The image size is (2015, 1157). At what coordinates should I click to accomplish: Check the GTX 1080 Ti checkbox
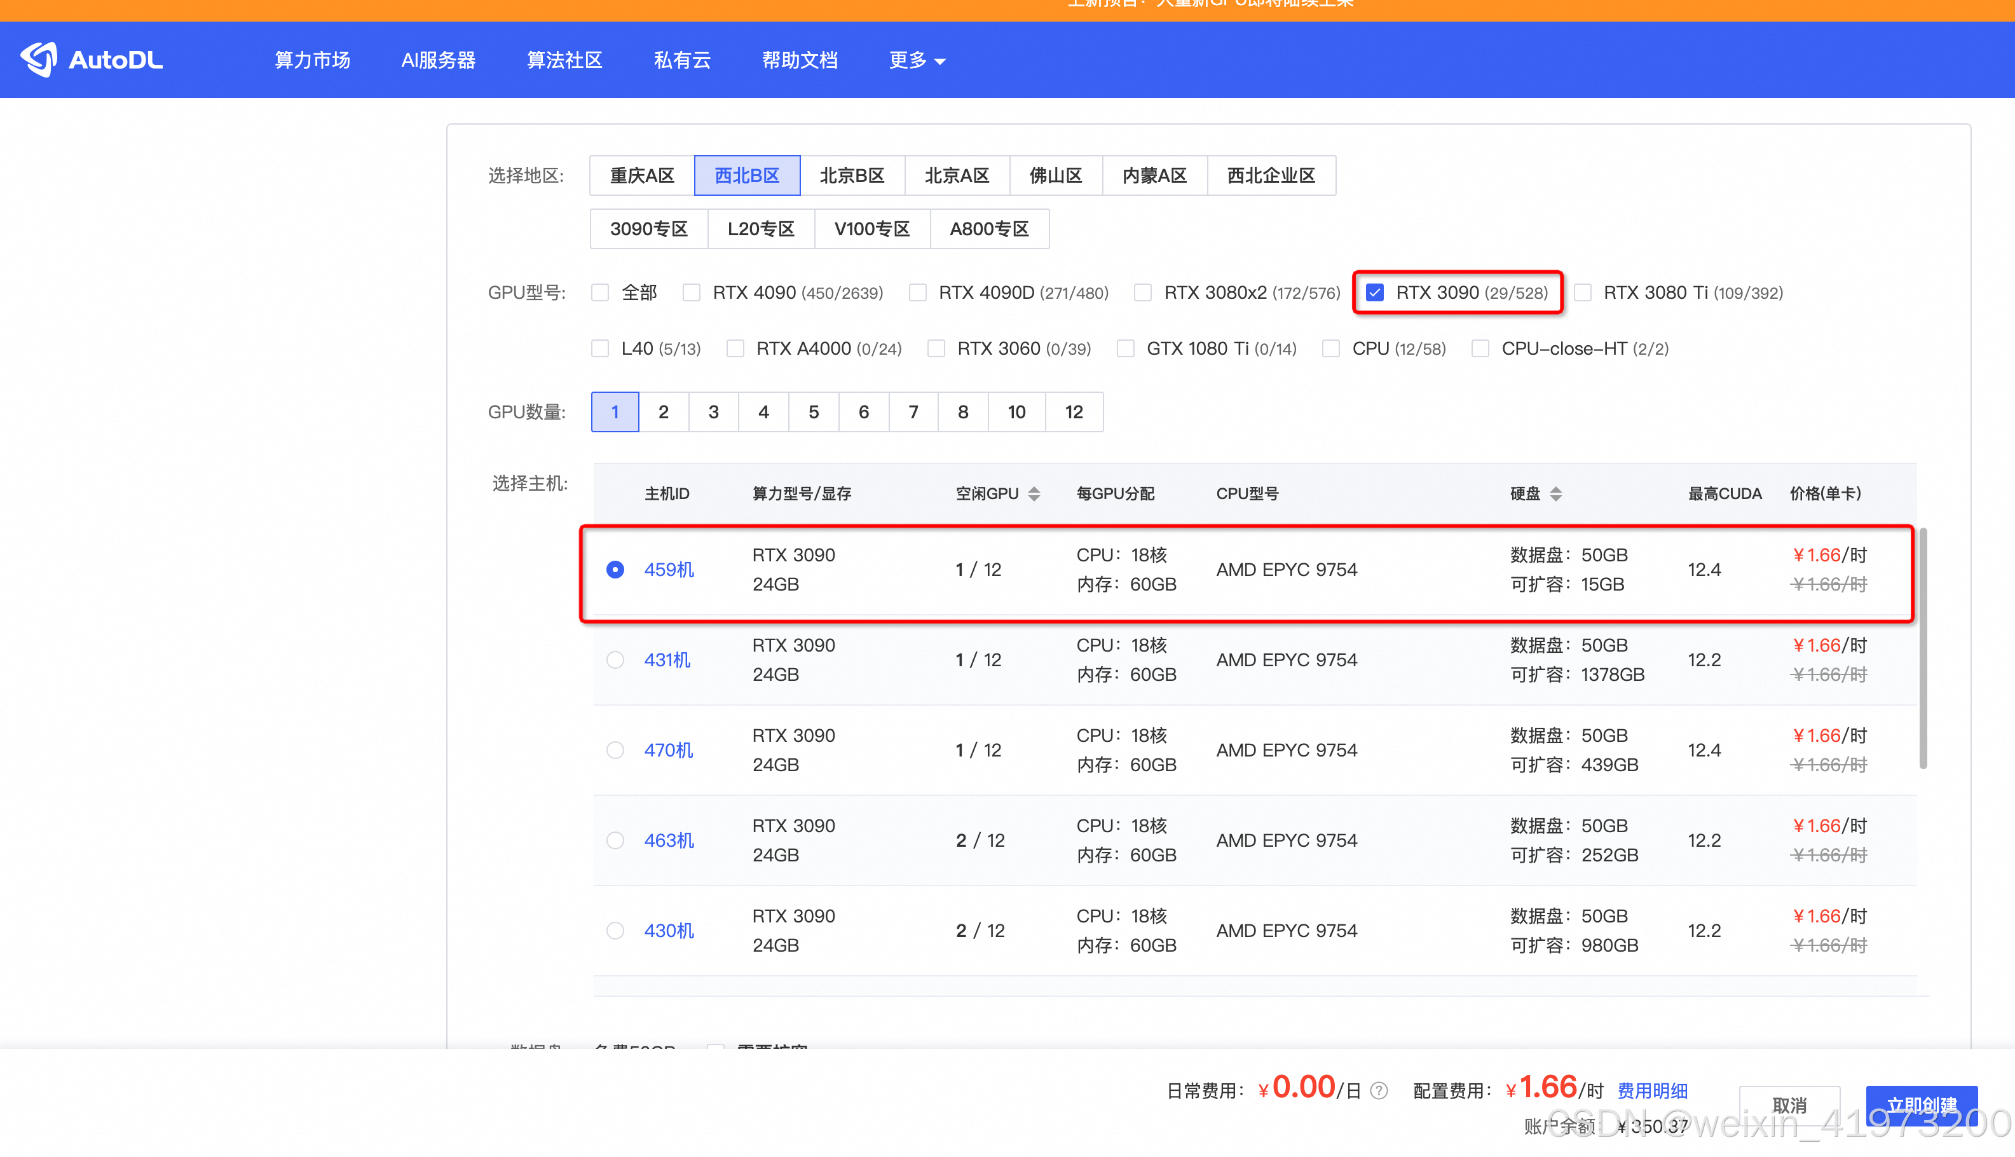coord(1125,349)
